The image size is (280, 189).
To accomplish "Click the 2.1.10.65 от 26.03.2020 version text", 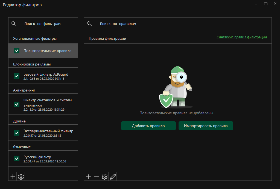I will click(x=44, y=79).
